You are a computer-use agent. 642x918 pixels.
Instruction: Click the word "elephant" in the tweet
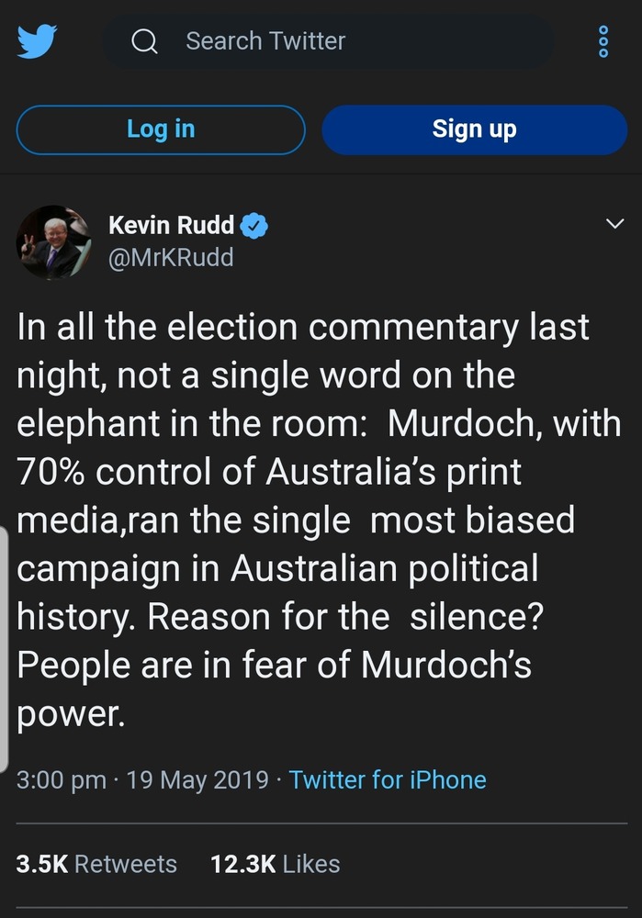click(96, 424)
